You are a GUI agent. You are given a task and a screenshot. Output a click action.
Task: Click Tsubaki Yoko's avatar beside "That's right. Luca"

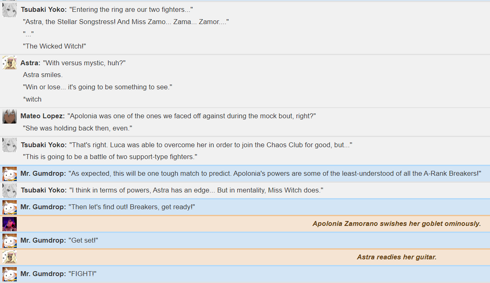[9, 145]
